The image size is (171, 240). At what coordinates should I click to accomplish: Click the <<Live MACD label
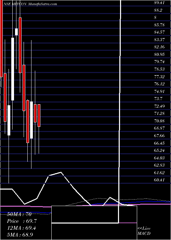coord(144,231)
